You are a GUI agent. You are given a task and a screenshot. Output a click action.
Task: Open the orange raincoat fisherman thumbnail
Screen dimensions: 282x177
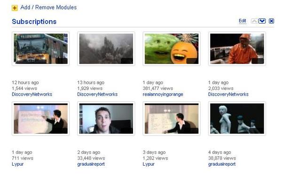click(x=237, y=49)
